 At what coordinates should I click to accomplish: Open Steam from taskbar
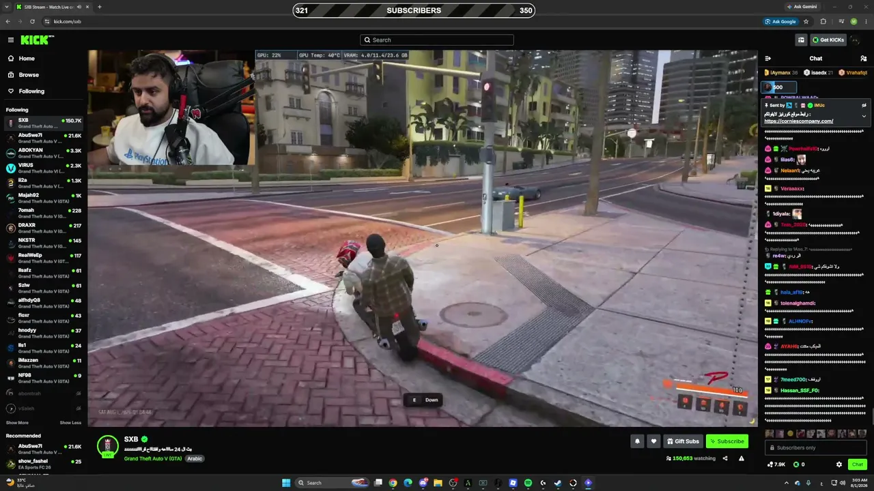coord(558,483)
